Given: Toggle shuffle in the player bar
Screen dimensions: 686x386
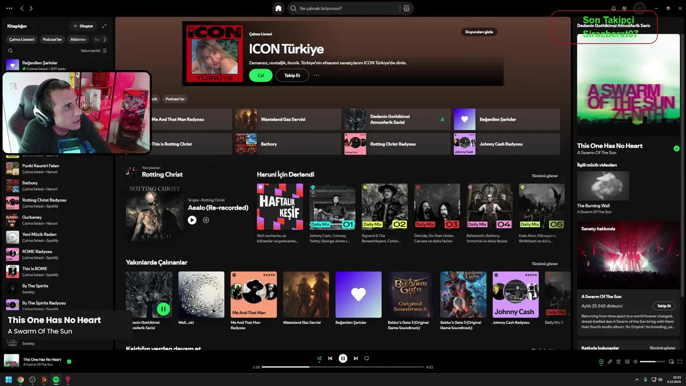Looking at the screenshot, I should click(319, 358).
